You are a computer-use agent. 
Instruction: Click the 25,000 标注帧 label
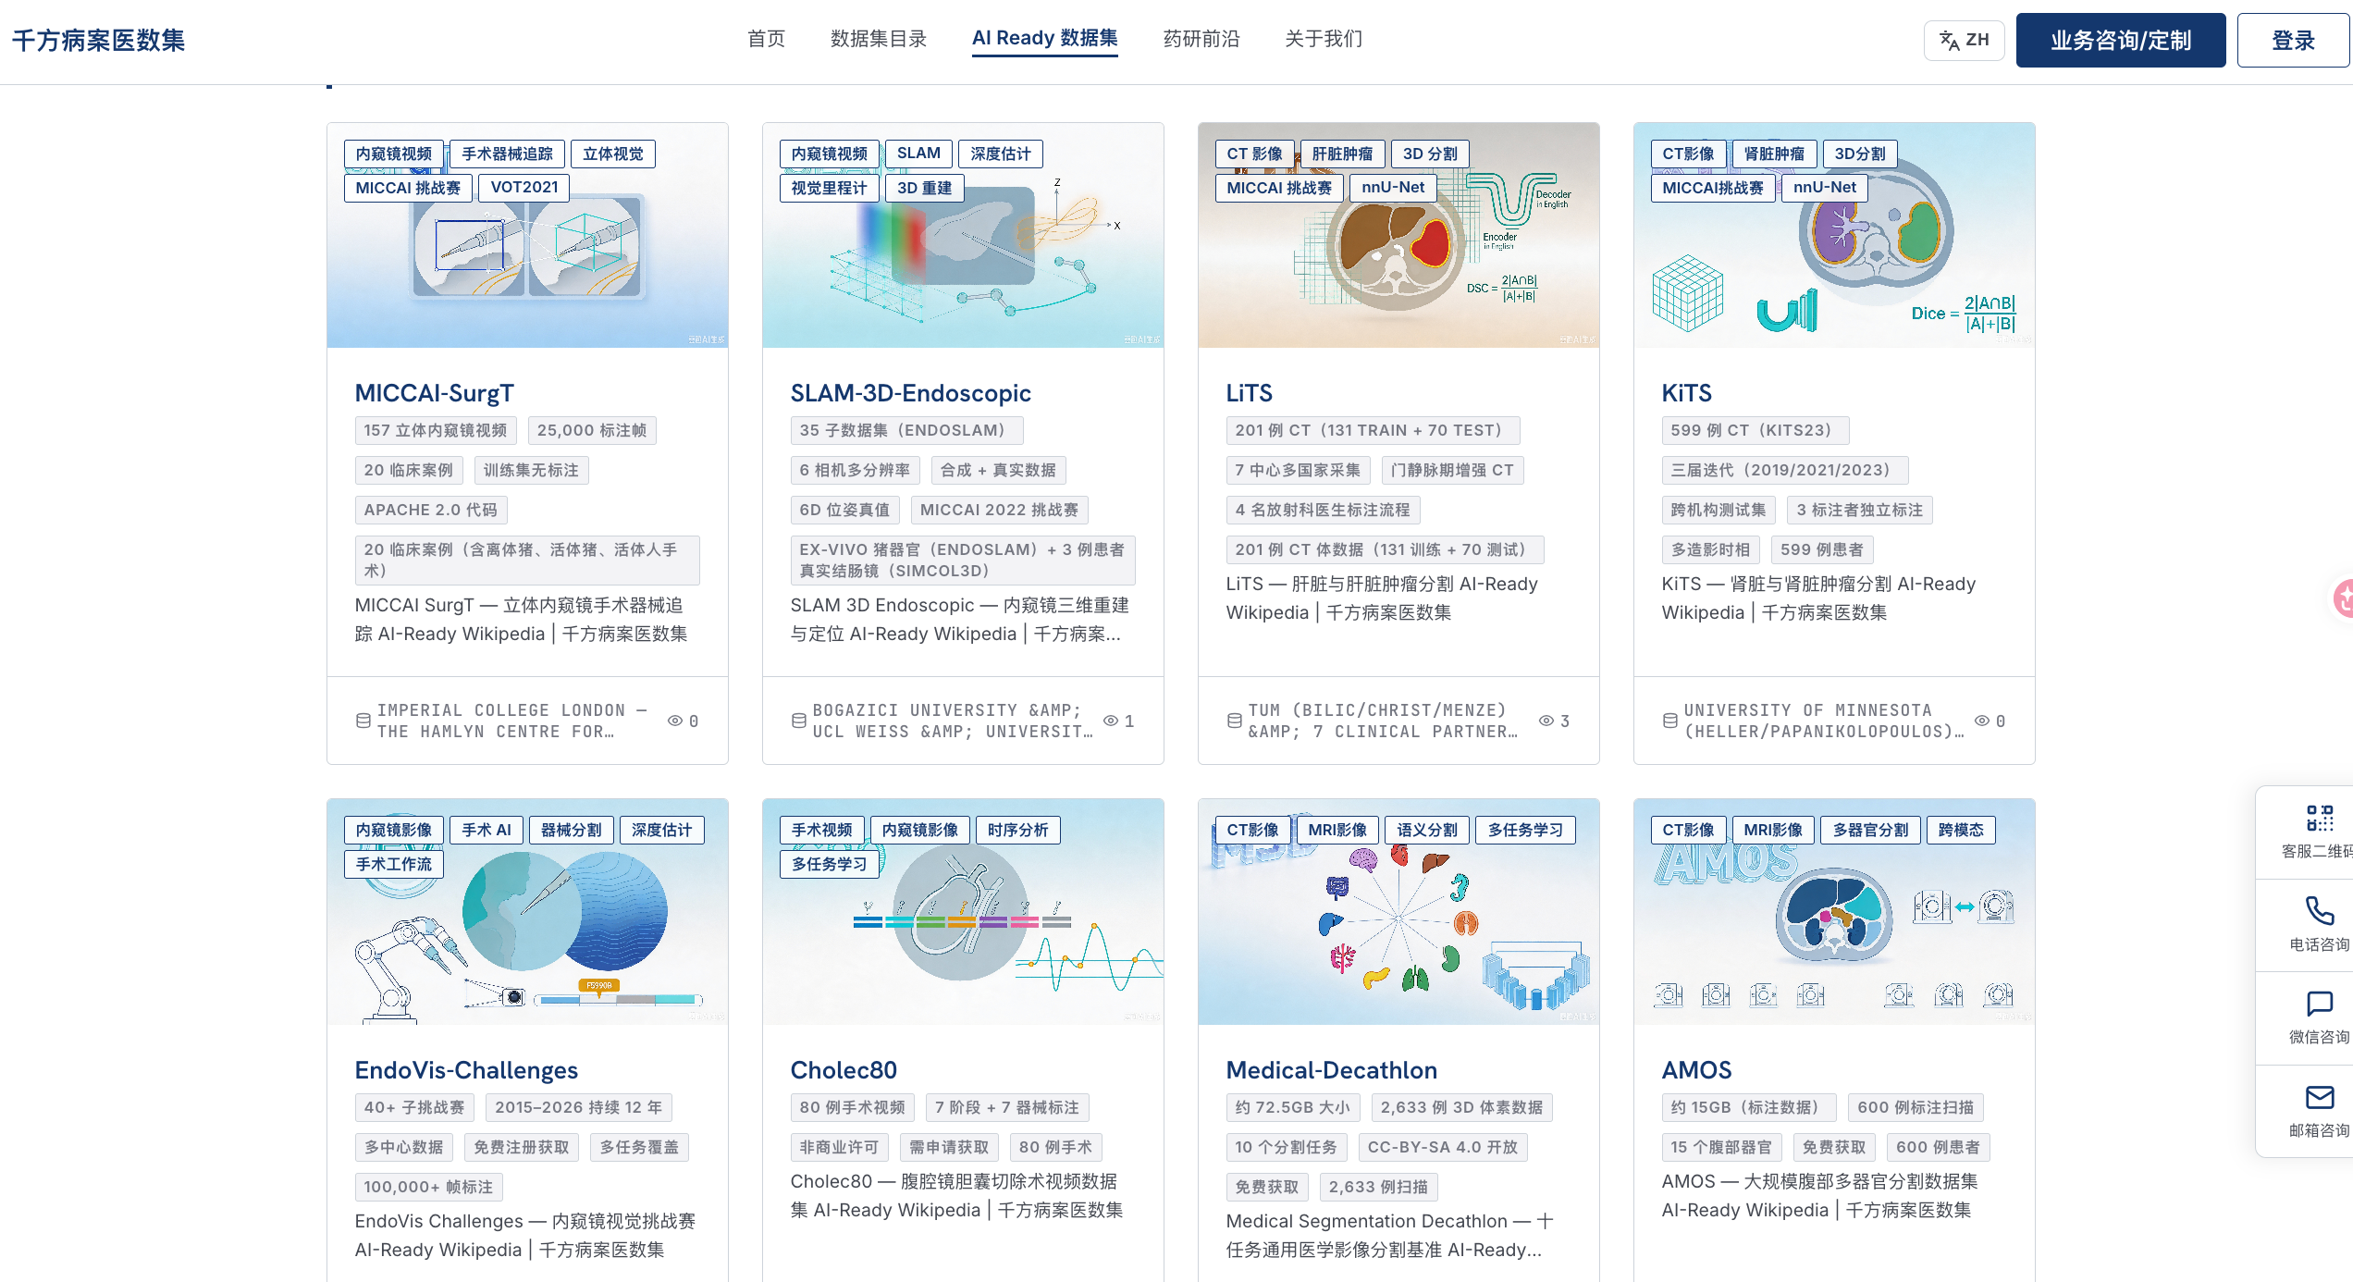(592, 430)
